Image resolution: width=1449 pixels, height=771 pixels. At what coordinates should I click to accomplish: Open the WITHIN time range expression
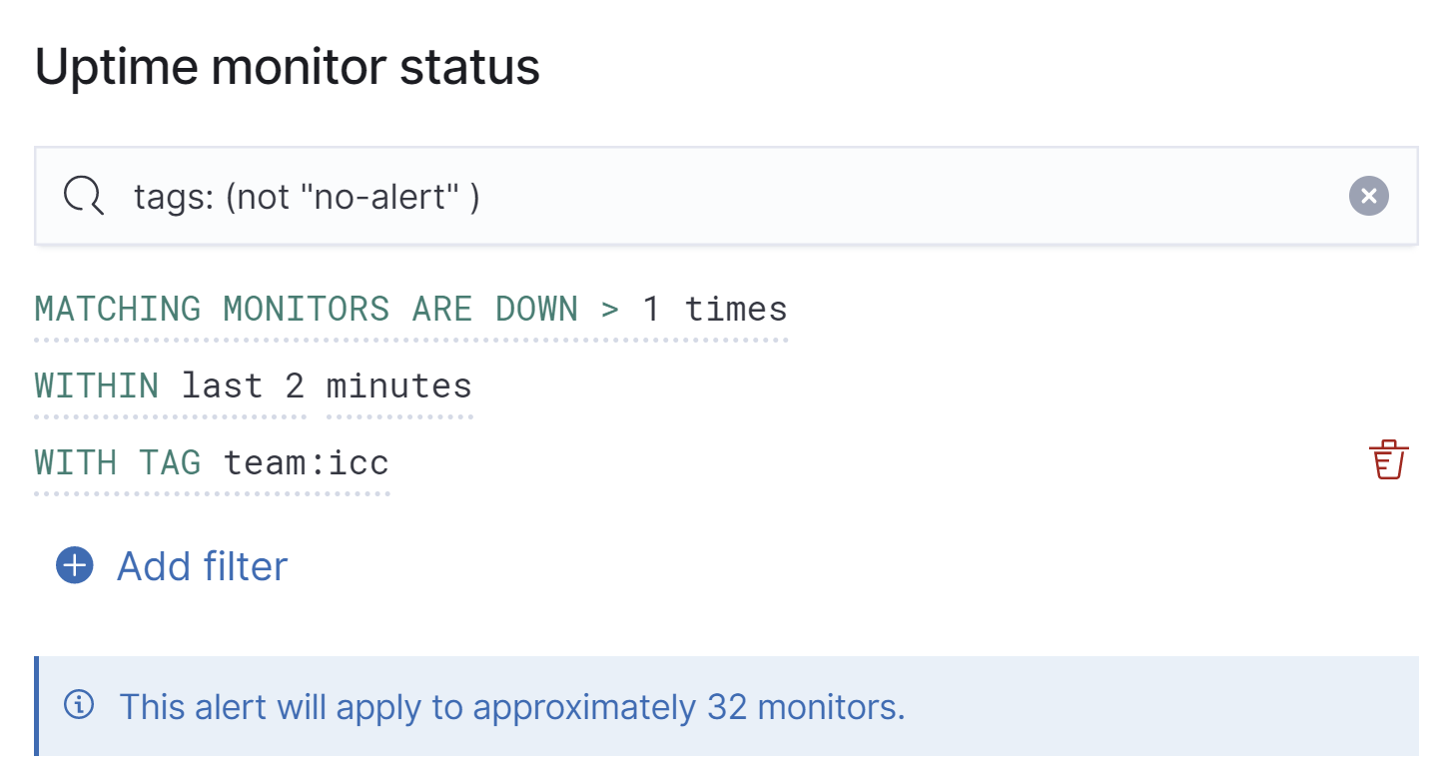[96, 385]
